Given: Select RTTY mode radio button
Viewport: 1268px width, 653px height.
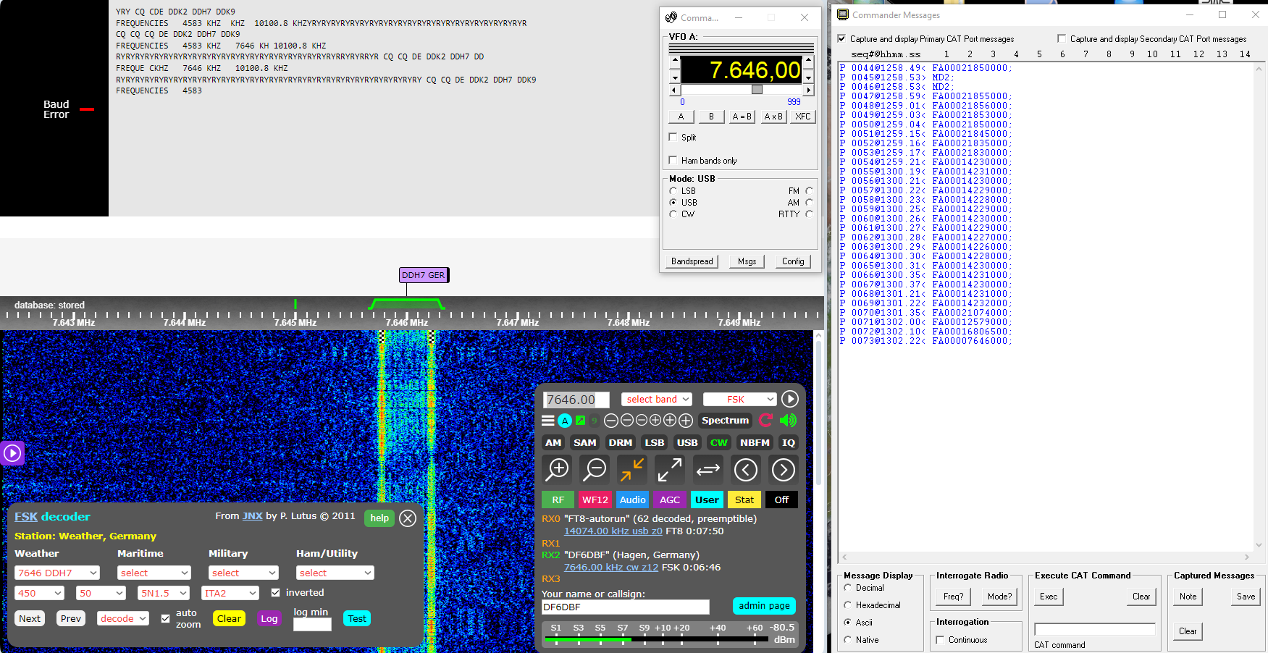Looking at the screenshot, I should 809,214.
